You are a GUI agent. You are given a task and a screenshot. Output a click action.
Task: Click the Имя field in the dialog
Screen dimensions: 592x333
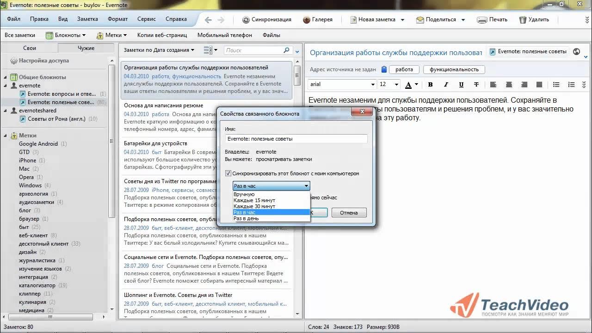(296, 139)
